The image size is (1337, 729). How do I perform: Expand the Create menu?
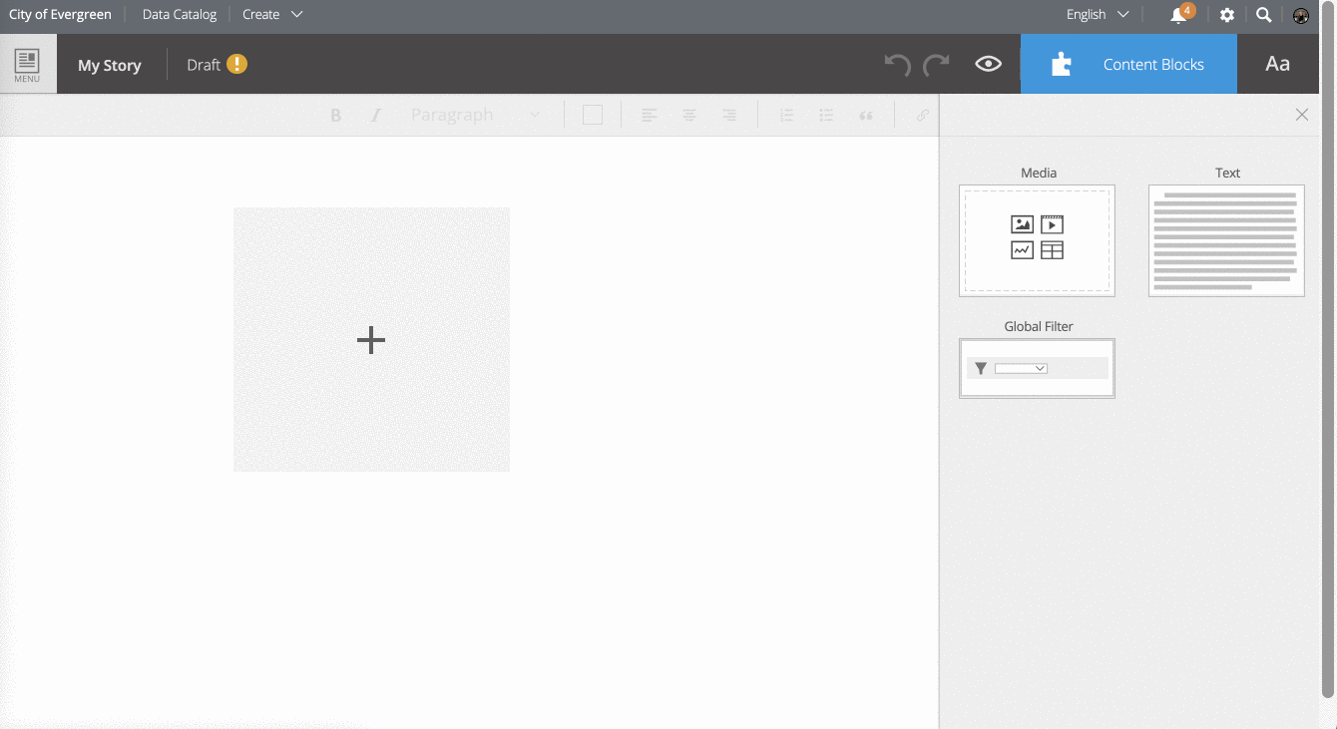tap(272, 14)
